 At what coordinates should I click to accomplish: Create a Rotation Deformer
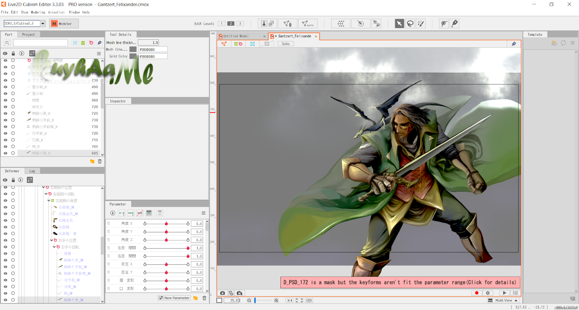(x=361, y=23)
